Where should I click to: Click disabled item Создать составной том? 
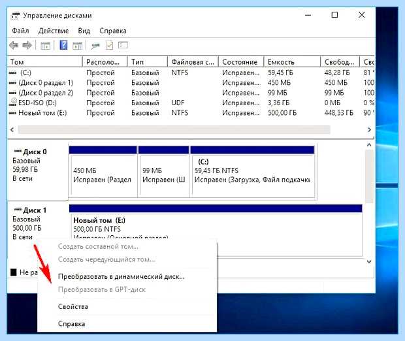click(98, 246)
